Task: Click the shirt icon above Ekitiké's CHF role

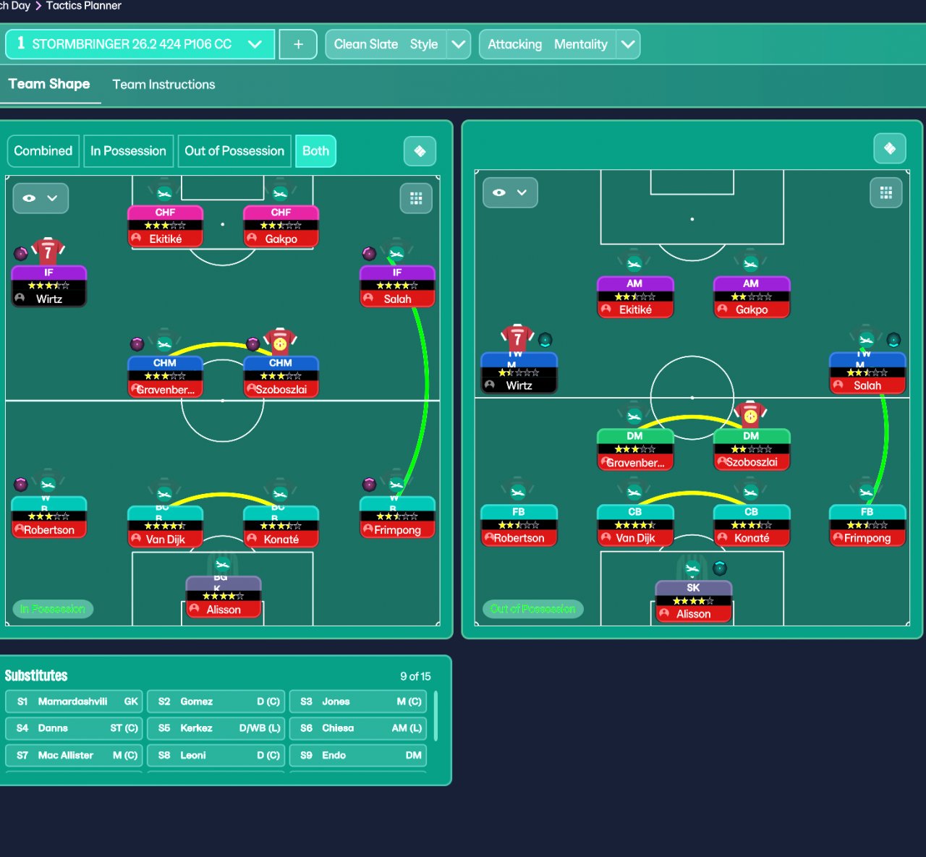Action: tap(164, 192)
